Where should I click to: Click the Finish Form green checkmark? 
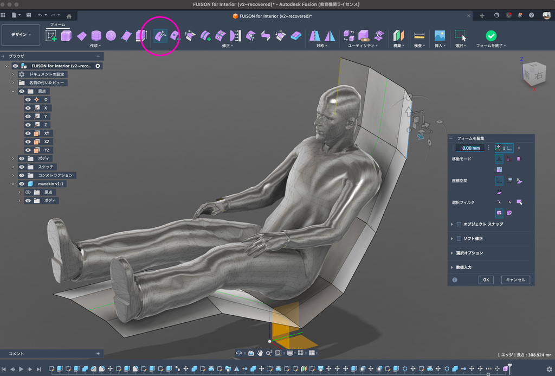[x=491, y=35]
